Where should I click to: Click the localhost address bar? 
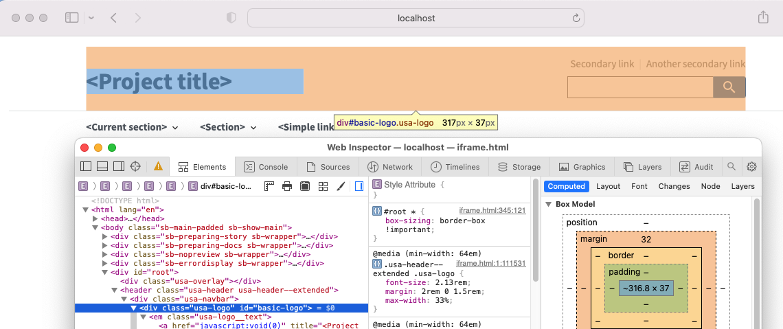click(x=416, y=18)
